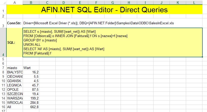Screen dimensions: 207x112
Task: Select row 1 header
Action: (3, 9)
